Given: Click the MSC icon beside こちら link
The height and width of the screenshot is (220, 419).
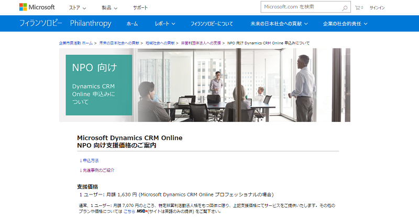Looking at the screenshot, I should [142, 211].
